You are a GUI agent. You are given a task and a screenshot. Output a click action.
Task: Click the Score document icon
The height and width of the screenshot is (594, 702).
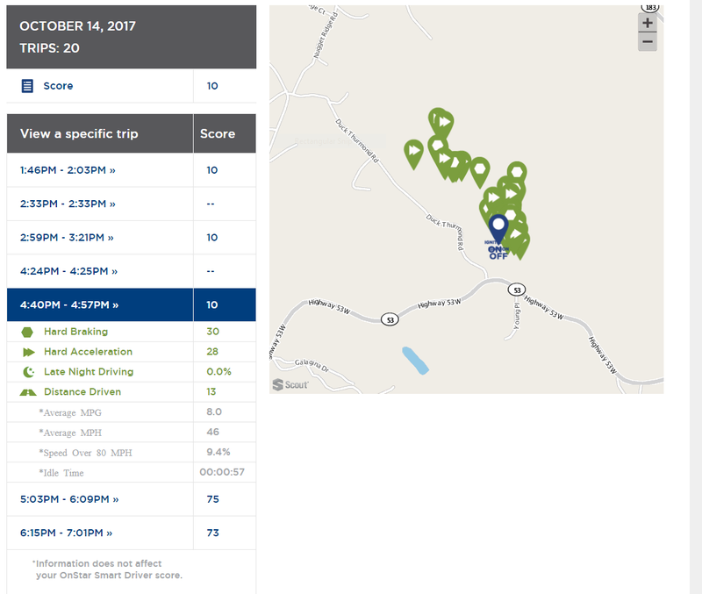pos(27,86)
